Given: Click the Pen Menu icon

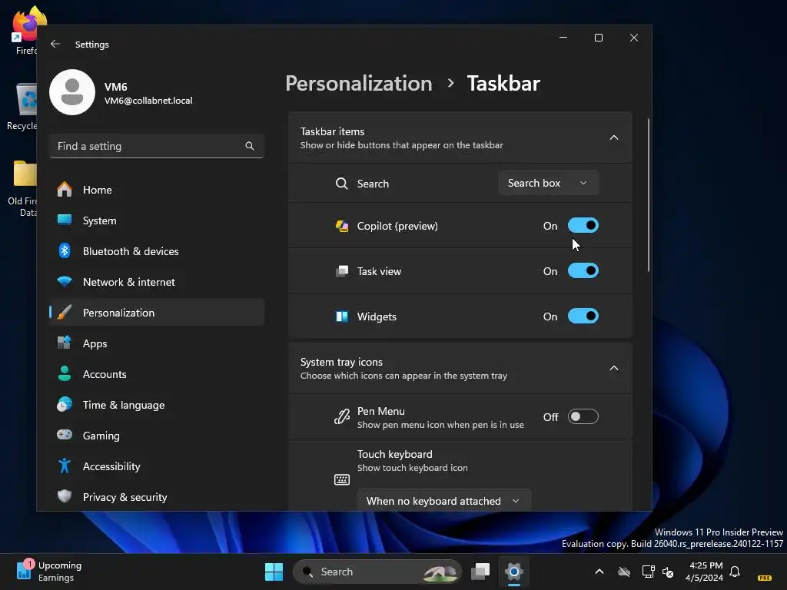Looking at the screenshot, I should (342, 417).
